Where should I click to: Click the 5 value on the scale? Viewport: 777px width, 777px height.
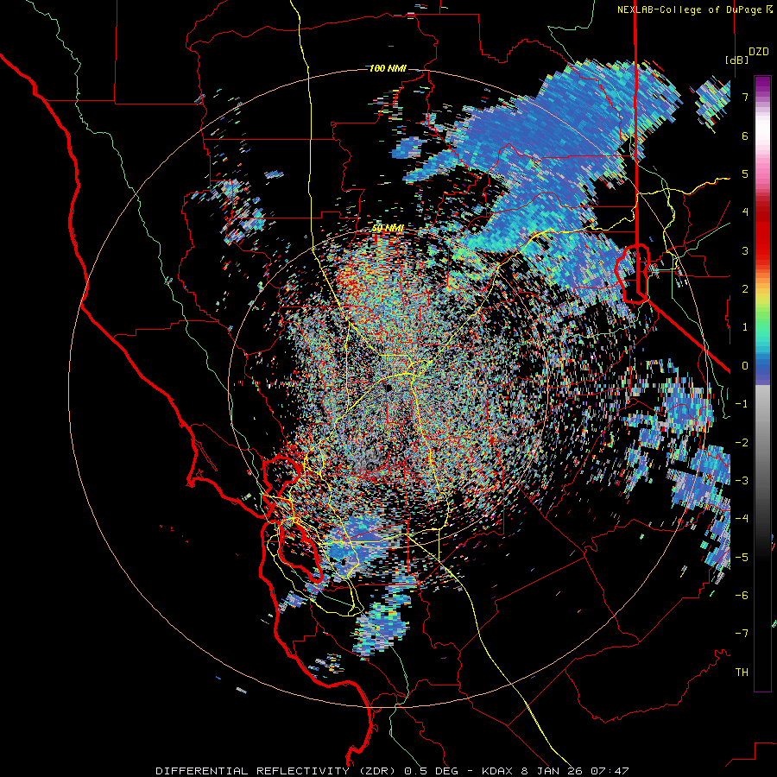coord(745,174)
